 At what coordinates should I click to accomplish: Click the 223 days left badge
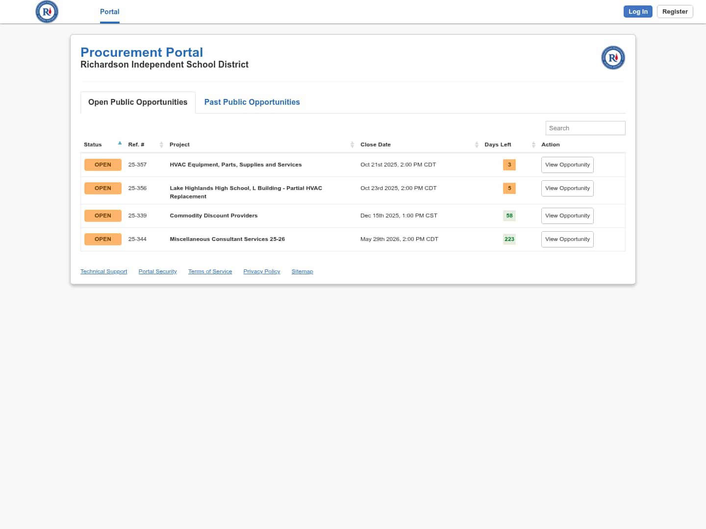tap(509, 239)
